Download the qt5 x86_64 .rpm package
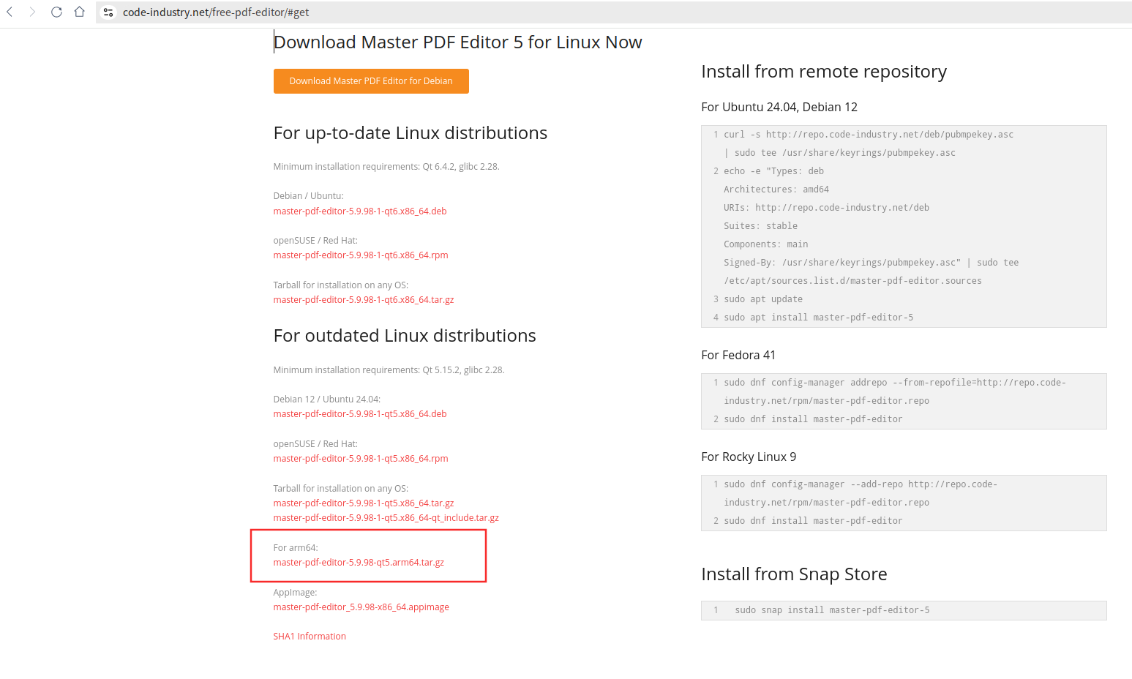 point(361,459)
